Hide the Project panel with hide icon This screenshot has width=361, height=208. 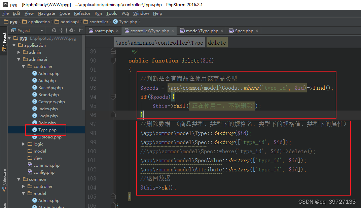tap(80, 30)
